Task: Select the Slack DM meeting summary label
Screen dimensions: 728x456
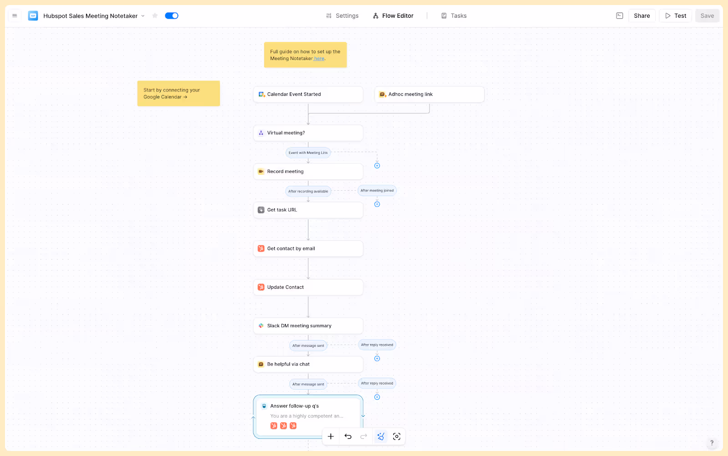Action: point(299,326)
